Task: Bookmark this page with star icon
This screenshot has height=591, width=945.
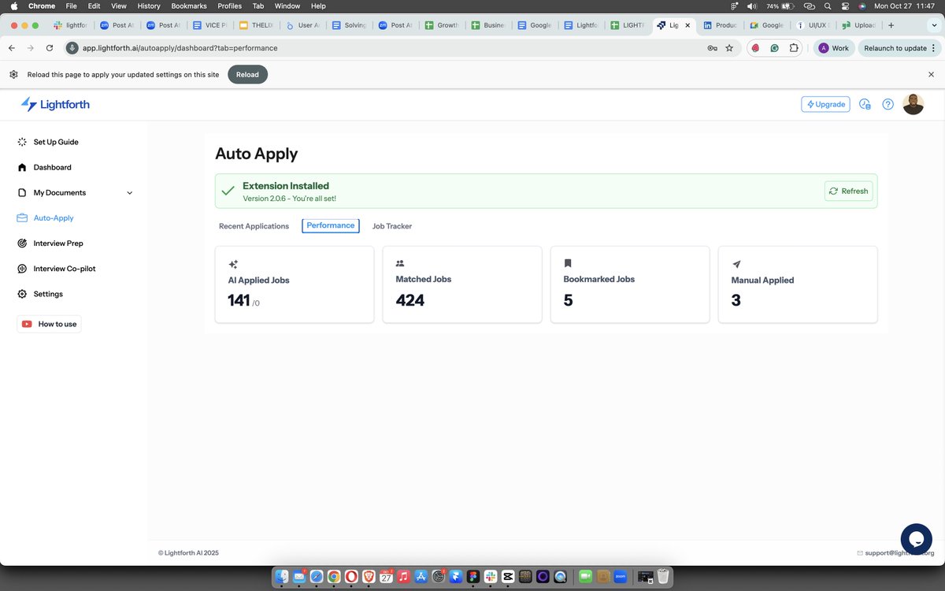Action: coord(729,48)
